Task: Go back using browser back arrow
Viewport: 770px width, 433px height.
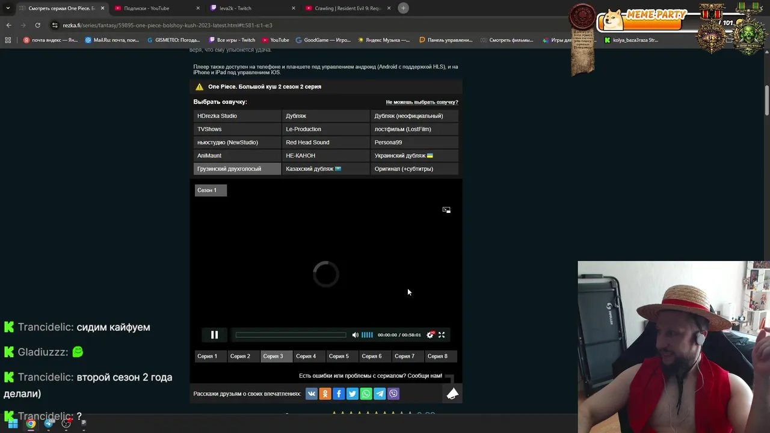Action: click(x=8, y=25)
